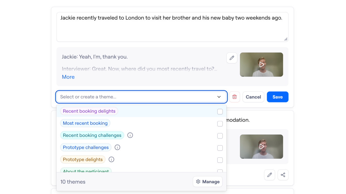Click the red trash delete icon
The width and height of the screenshot is (346, 194).
click(234, 97)
